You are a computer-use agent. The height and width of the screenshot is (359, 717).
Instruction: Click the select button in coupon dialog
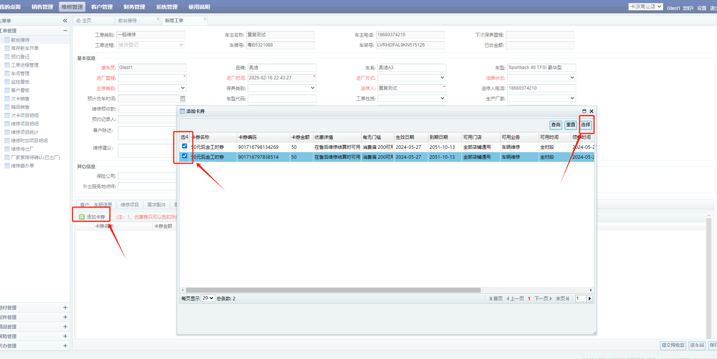coord(586,125)
